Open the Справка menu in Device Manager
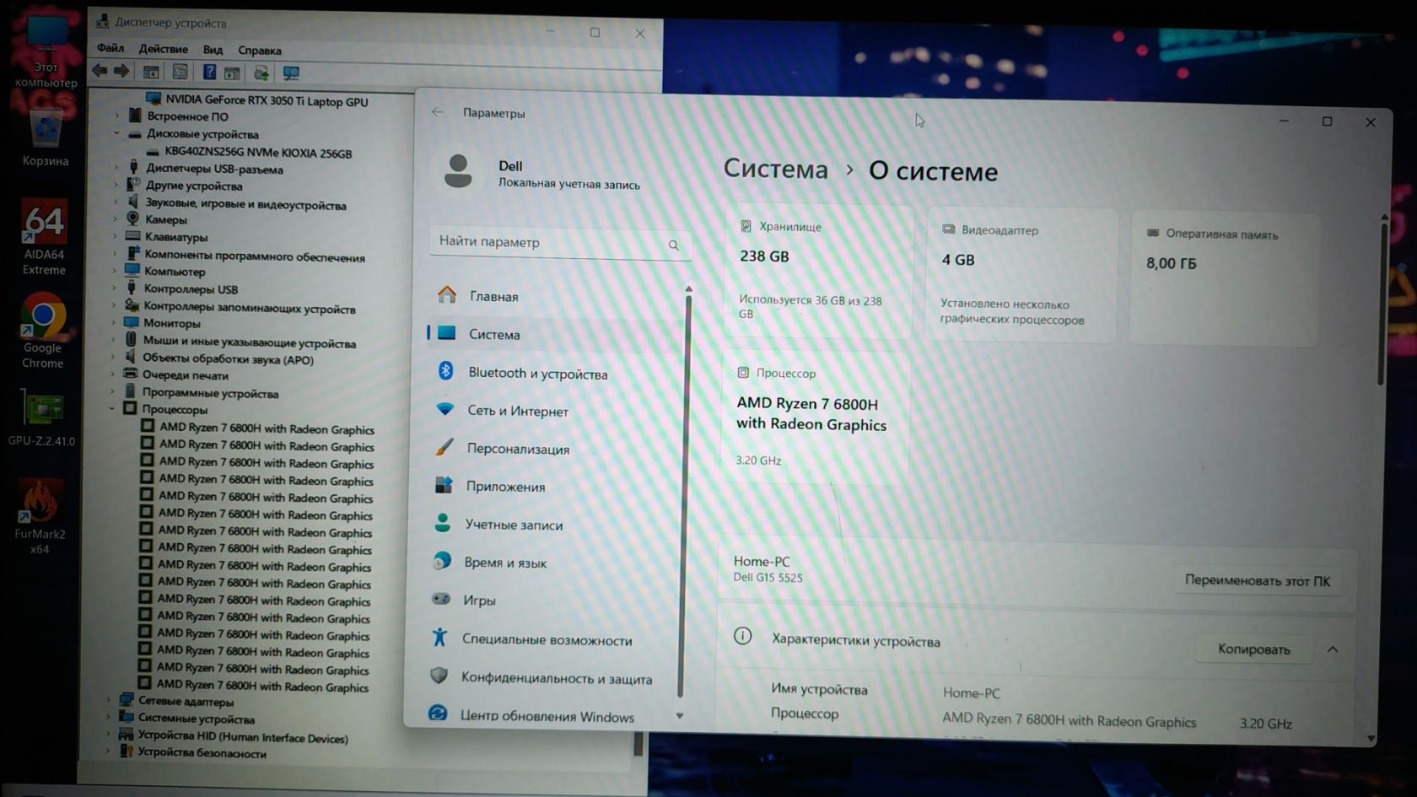The width and height of the screenshot is (1417, 797). [x=259, y=51]
